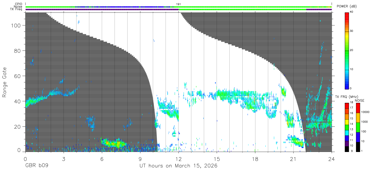
Task: Click the NOISE color bar legend
Action: tap(358, 127)
